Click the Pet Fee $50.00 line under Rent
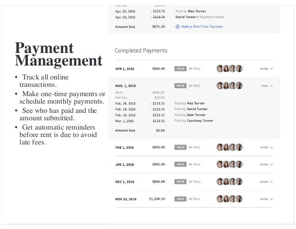296x229 pixels. click(140, 98)
